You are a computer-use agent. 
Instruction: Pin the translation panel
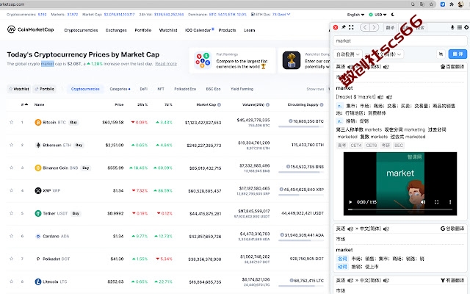pyautogui.click(x=344, y=27)
